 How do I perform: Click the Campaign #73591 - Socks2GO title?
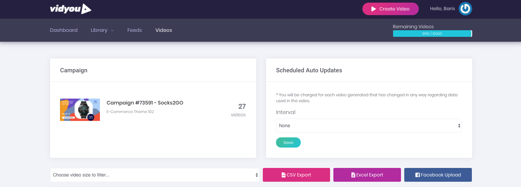[145, 103]
